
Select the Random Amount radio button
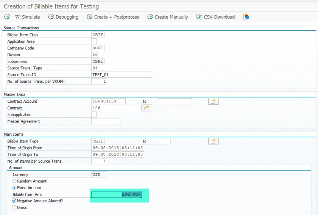(x=14, y=181)
